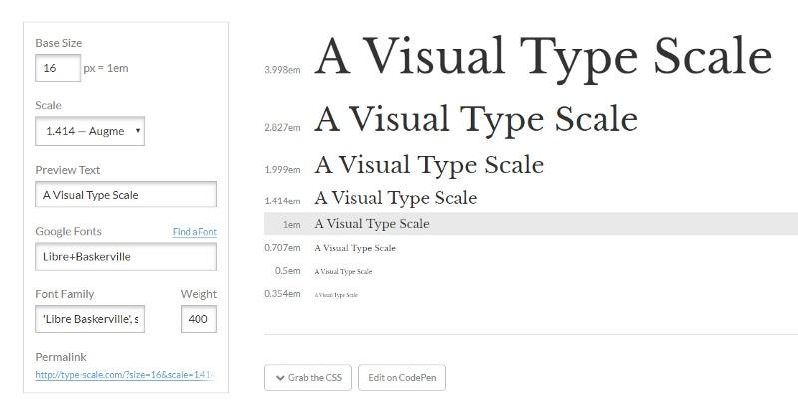Screen dimensions: 798x401
Task: Click the highlighted 1em base row
Action: 372,224
